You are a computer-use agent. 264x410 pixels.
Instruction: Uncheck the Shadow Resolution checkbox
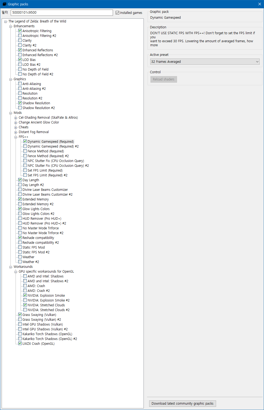point(20,103)
